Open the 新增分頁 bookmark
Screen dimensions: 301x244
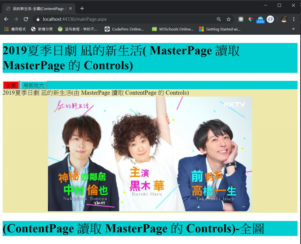pyautogui.click(x=42, y=29)
